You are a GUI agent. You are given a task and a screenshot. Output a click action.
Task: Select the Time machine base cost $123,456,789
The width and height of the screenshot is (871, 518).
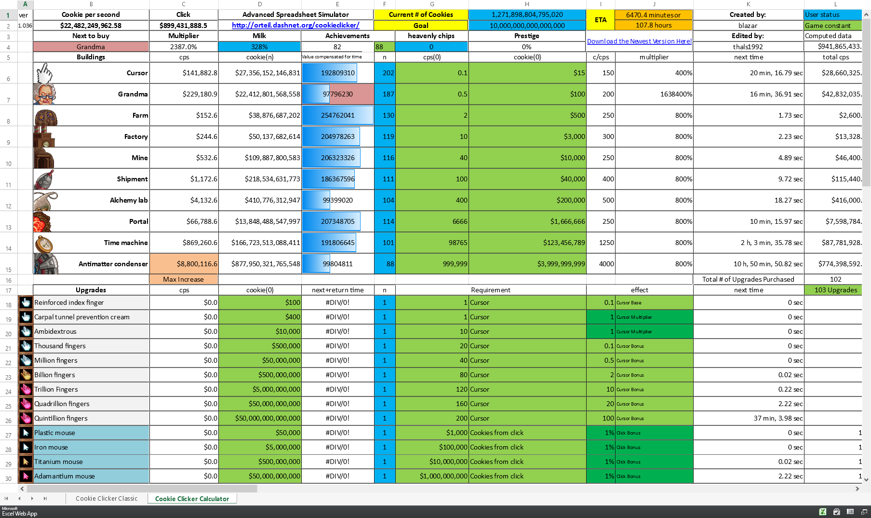(527, 243)
